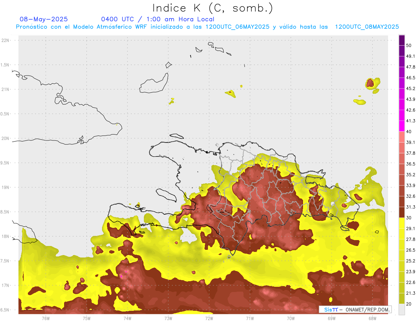Click the '74W' longitude label
Screen dimensions: 418x323
pos(127,318)
